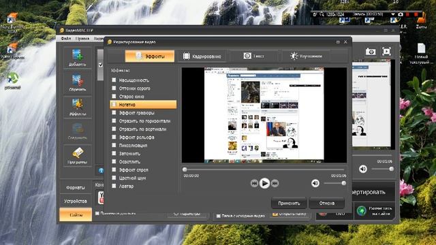Click the blue info icon under the file list
The width and height of the screenshot is (436, 245).
[x=102, y=171]
